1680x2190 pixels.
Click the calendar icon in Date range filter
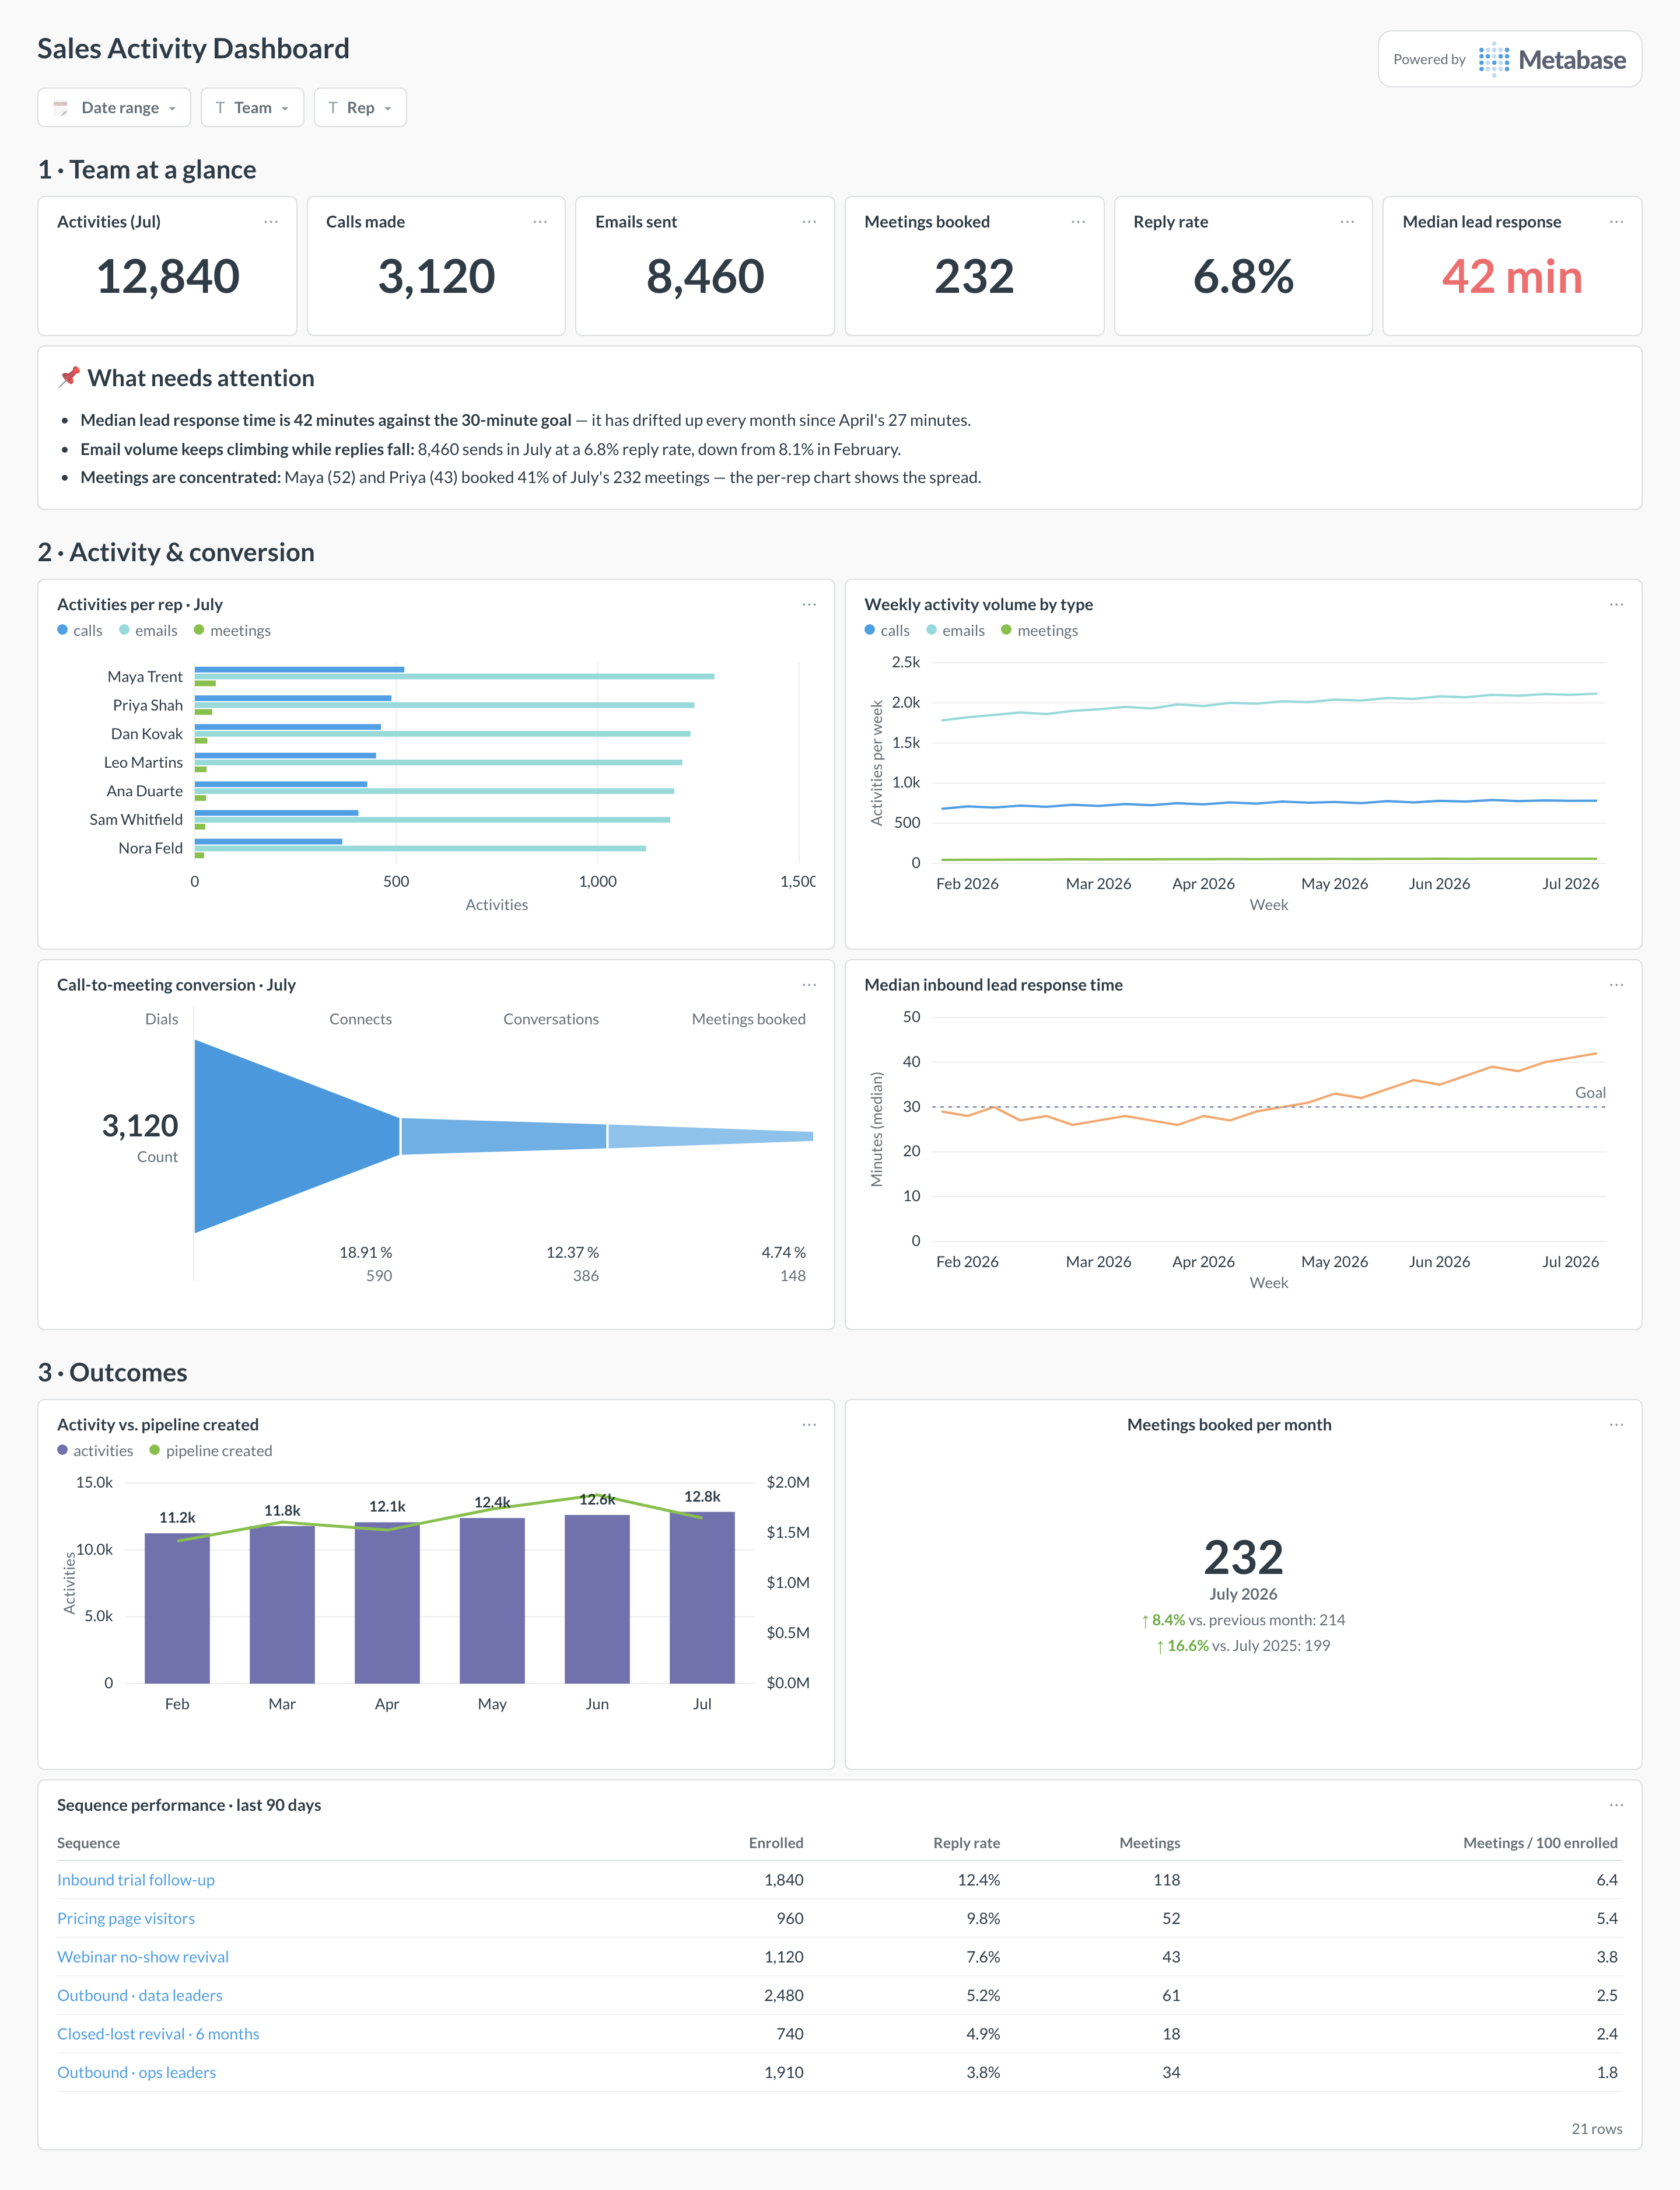[x=61, y=108]
